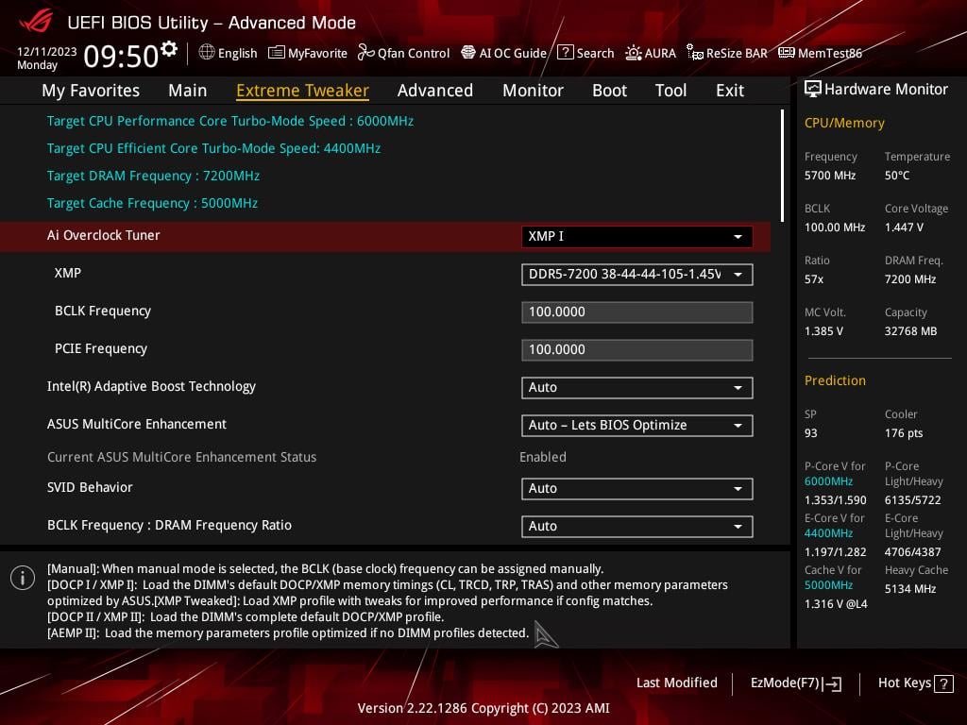
Task: Launch MemTest86 from the toolbar
Action: click(x=820, y=53)
